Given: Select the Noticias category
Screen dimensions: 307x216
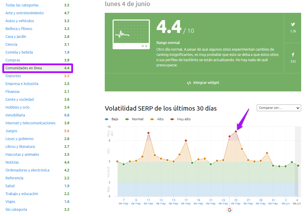Looking at the screenshot, I should pyautogui.click(x=12, y=162).
